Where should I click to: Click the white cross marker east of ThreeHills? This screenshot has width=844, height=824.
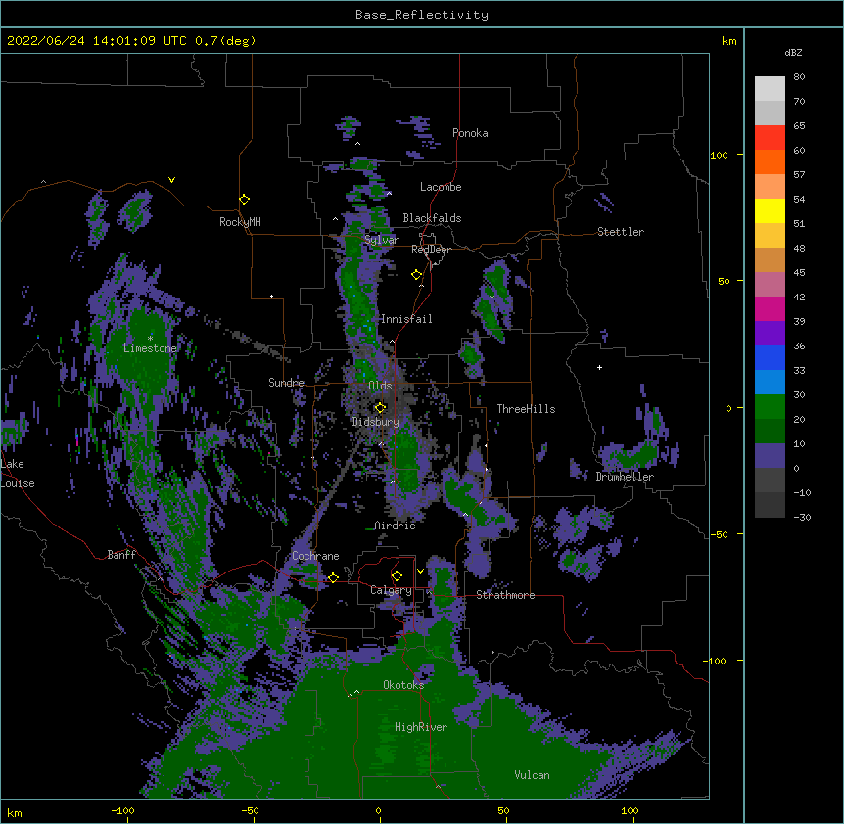pyautogui.click(x=599, y=367)
